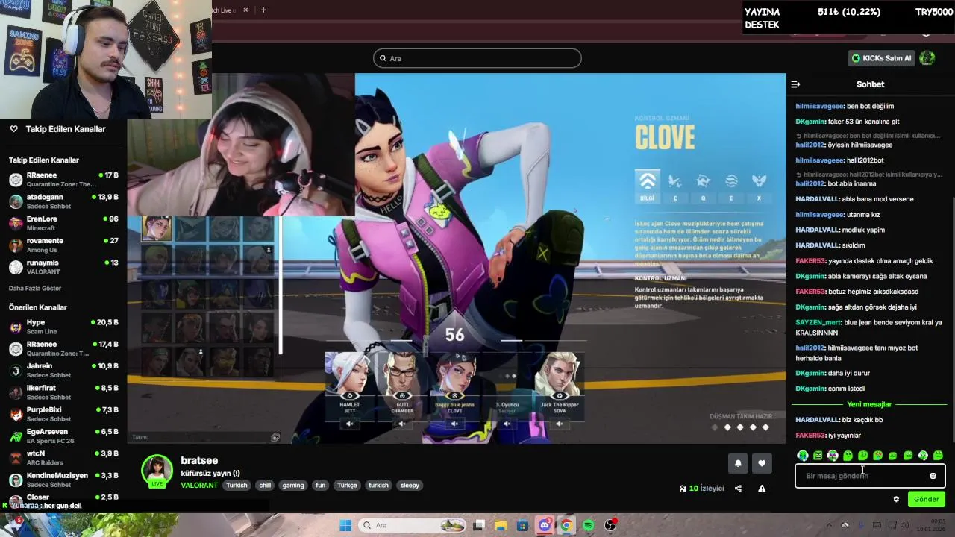Click the bratsee streamer name
This screenshot has width=955, height=537.
tap(199, 461)
